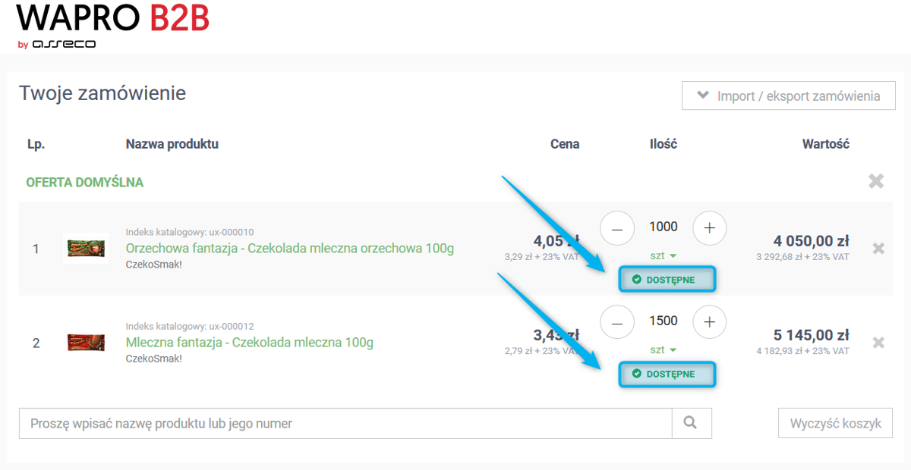Increase quantity of Mleczna fantazja chocolate
Viewport: 911px width, 470px height.
pyautogui.click(x=709, y=322)
